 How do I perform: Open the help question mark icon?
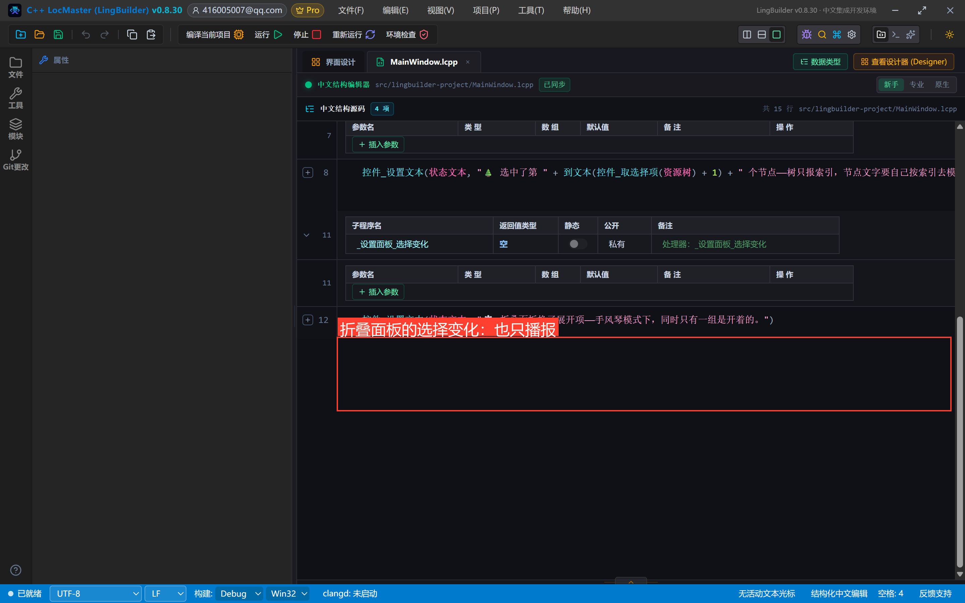tap(15, 570)
